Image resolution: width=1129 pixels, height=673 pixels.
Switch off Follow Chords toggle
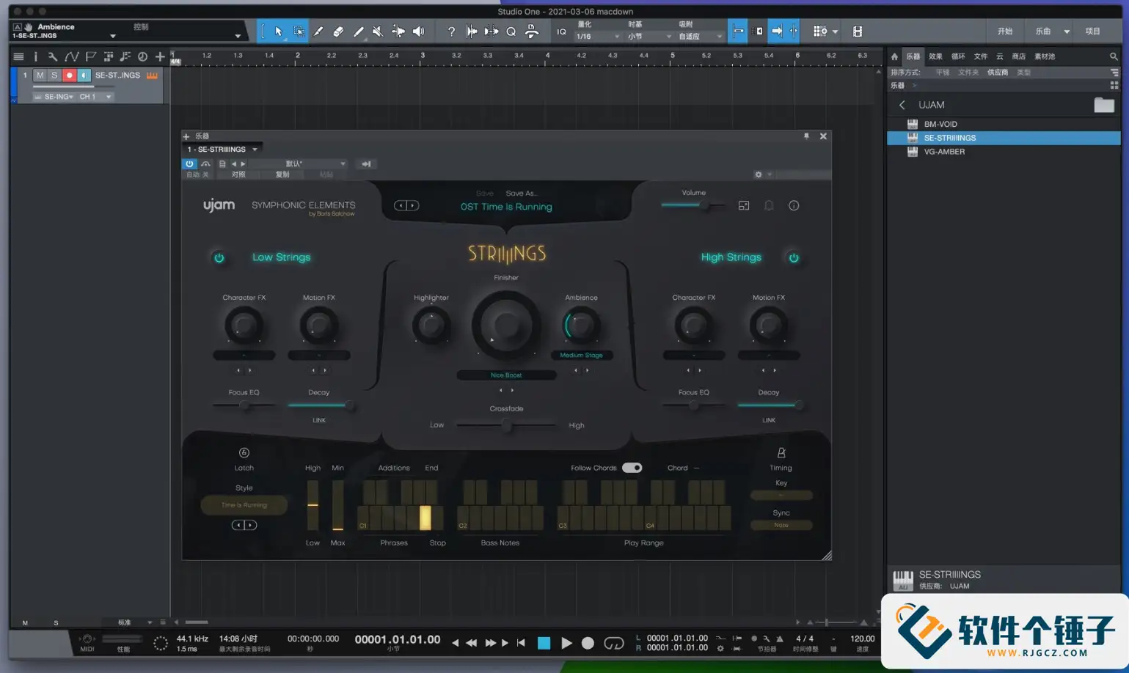pyautogui.click(x=632, y=468)
